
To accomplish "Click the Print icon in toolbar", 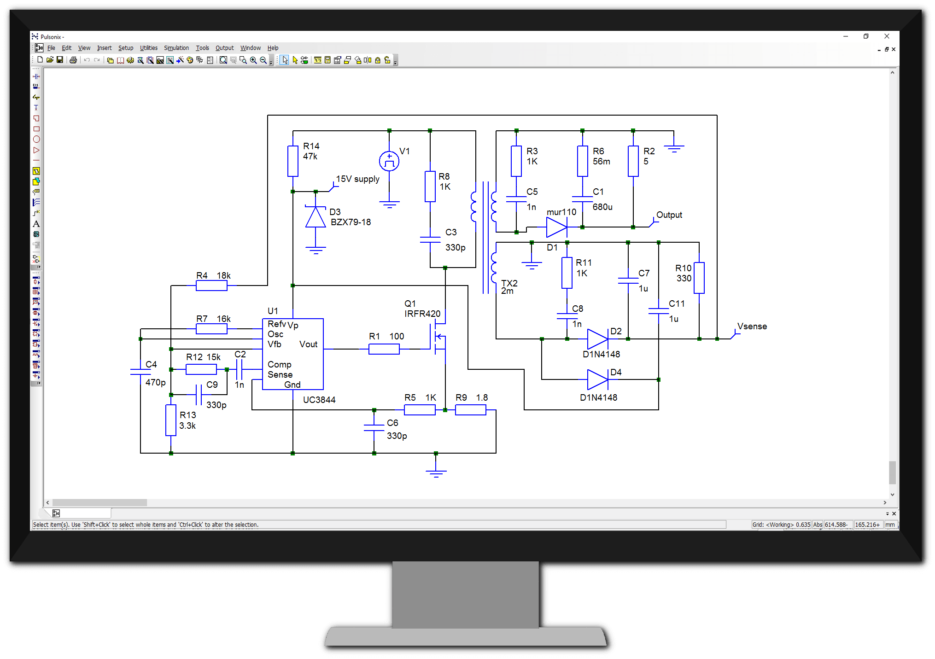I will 73,60.
